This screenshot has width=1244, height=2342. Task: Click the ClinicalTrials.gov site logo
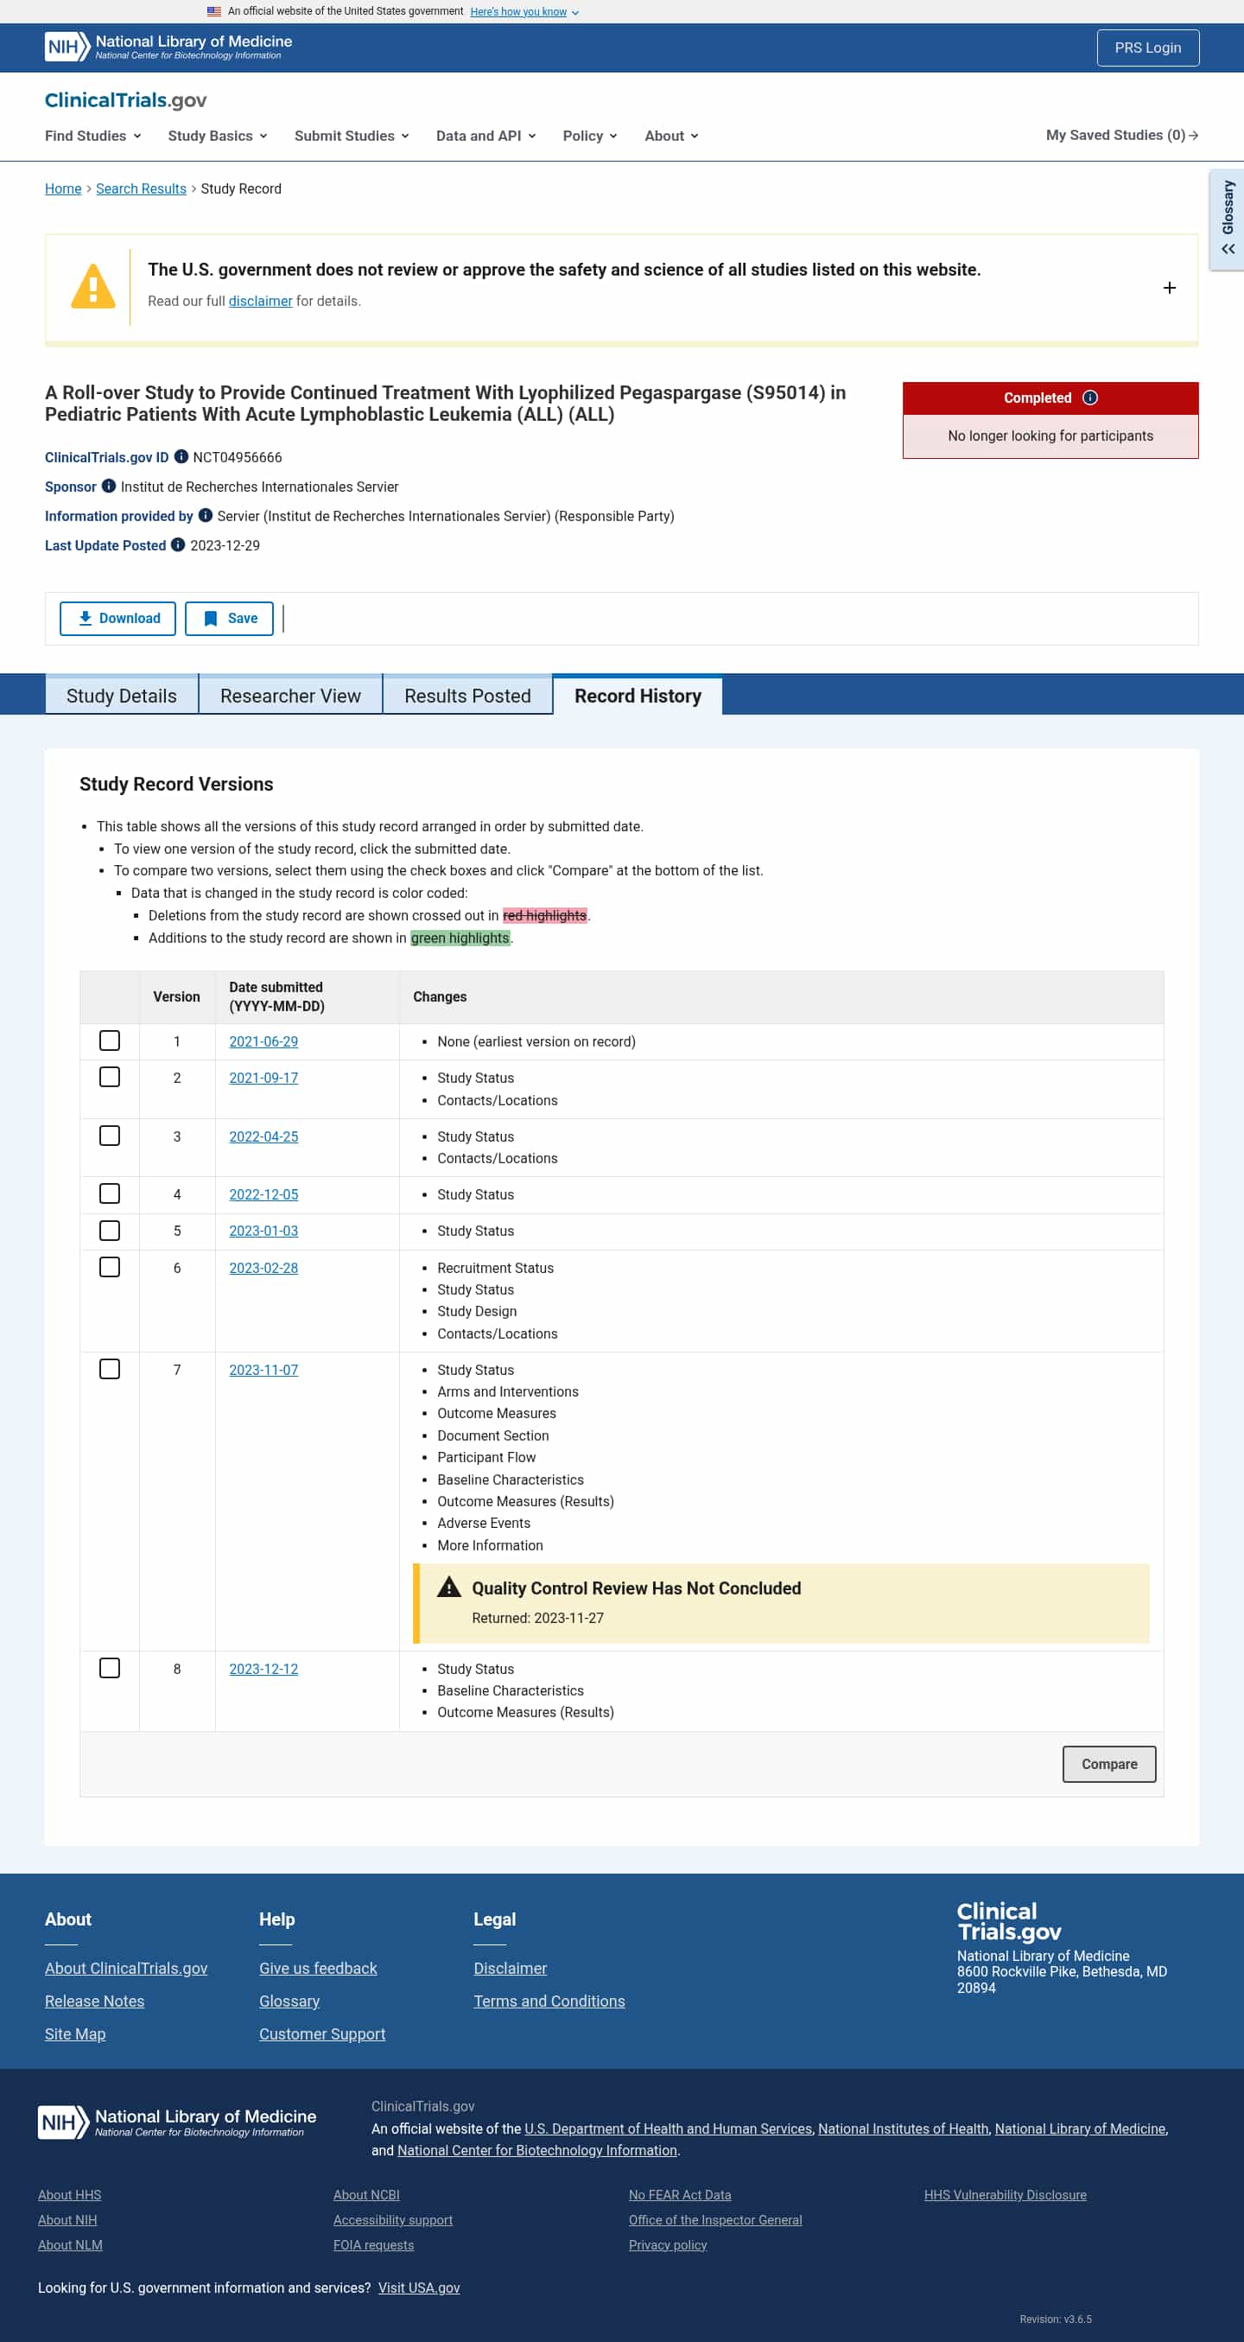click(x=125, y=100)
